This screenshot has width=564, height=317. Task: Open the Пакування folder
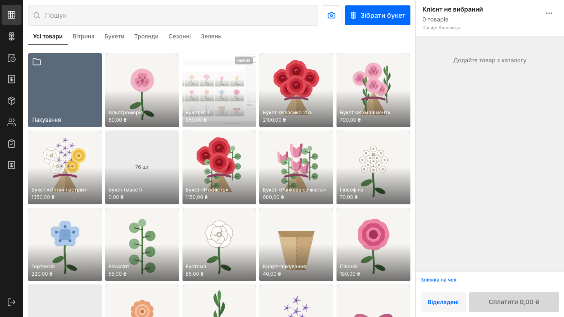tap(65, 90)
